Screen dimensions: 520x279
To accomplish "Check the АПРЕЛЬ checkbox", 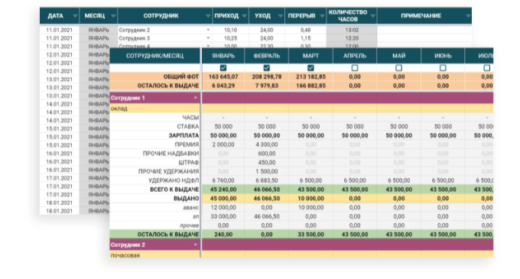I will click(x=355, y=68).
